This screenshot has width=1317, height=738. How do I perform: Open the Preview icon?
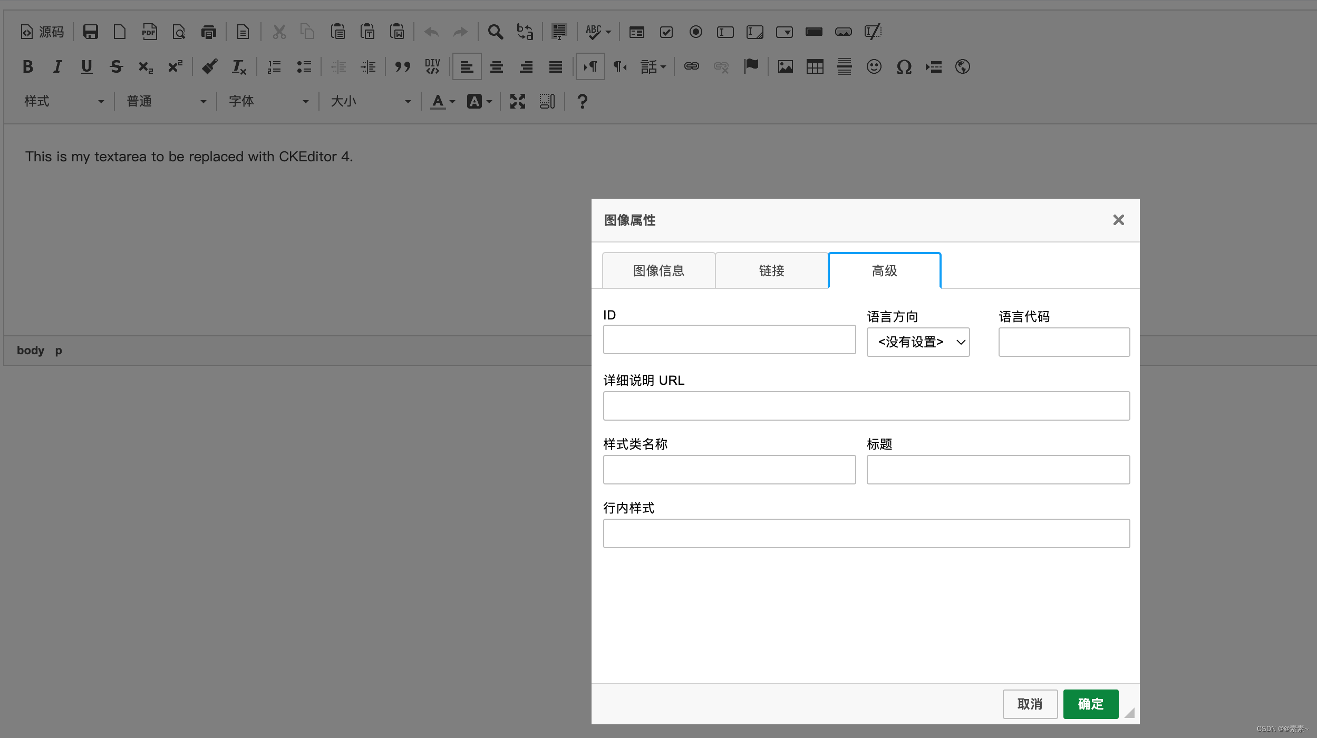[179, 32]
